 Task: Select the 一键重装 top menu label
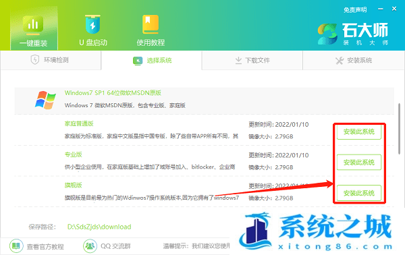point(34,43)
